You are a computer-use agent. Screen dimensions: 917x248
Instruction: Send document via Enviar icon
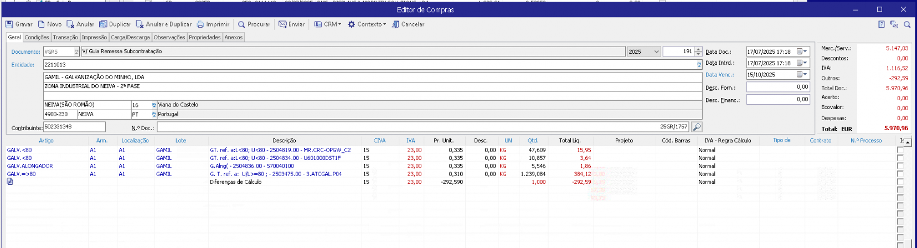point(282,24)
